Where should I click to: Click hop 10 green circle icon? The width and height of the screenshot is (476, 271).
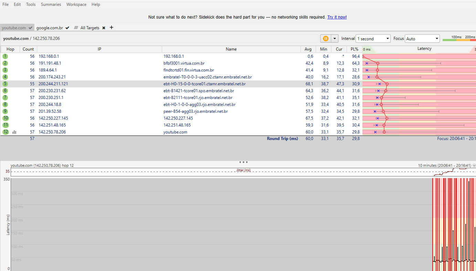click(x=5, y=118)
